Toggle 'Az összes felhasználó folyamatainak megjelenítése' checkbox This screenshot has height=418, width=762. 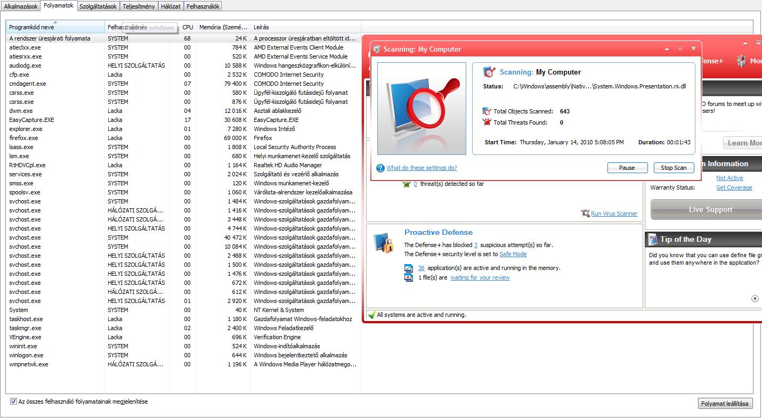coord(14,401)
